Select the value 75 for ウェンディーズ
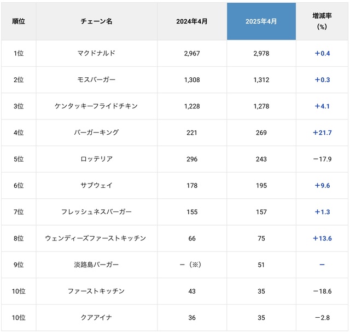The height and width of the screenshot is (332, 350). coord(261,238)
